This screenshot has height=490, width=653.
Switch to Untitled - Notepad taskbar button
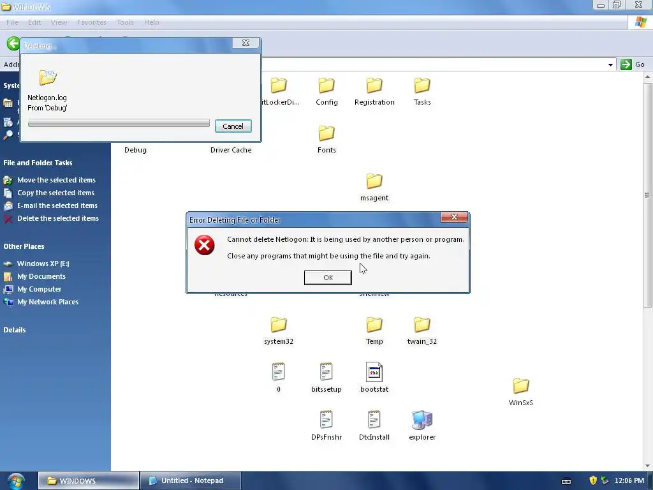coord(190,481)
